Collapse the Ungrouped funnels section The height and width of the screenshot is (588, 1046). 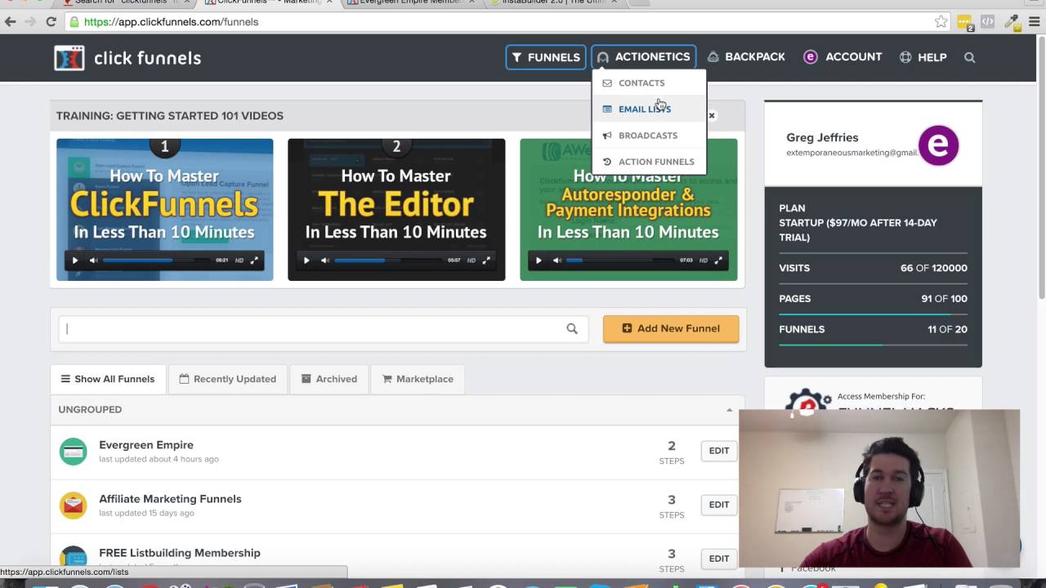tap(730, 410)
